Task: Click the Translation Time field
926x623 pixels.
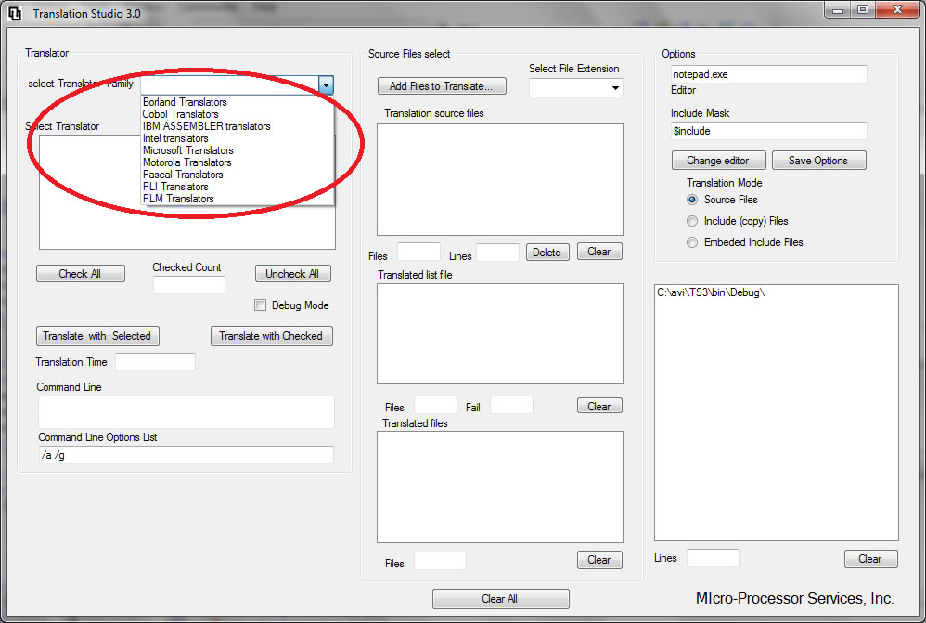Action: tap(155, 362)
